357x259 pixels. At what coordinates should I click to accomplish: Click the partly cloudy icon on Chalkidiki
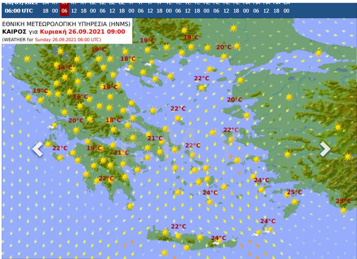coord(150,63)
